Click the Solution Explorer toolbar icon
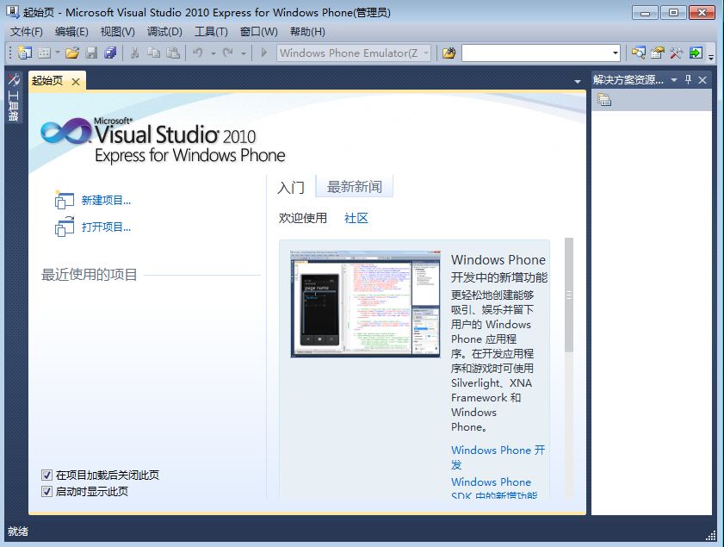Image resolution: width=724 pixels, height=547 pixels. (639, 53)
